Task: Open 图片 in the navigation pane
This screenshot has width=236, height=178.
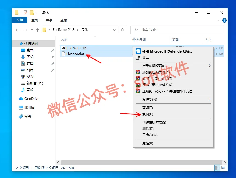Action: click(x=30, y=70)
